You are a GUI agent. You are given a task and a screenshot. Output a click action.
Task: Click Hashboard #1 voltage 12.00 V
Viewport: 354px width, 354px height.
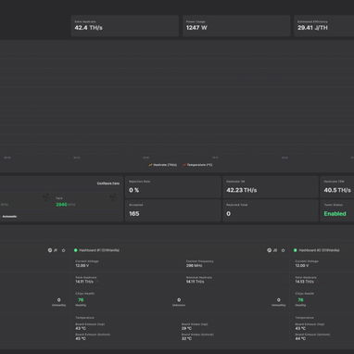[x=82, y=266]
